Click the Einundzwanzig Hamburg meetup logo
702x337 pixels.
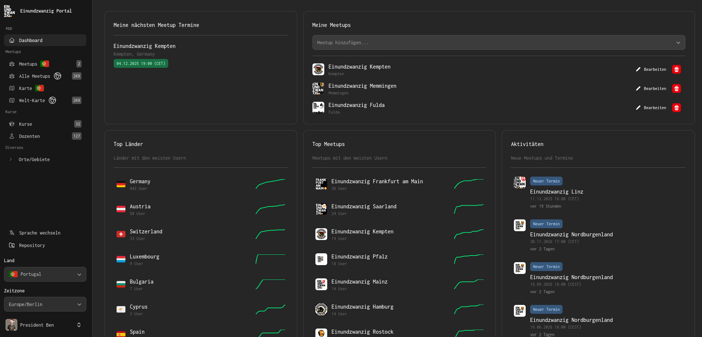click(321, 309)
